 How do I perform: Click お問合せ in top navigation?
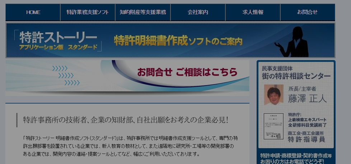pyautogui.click(x=308, y=12)
